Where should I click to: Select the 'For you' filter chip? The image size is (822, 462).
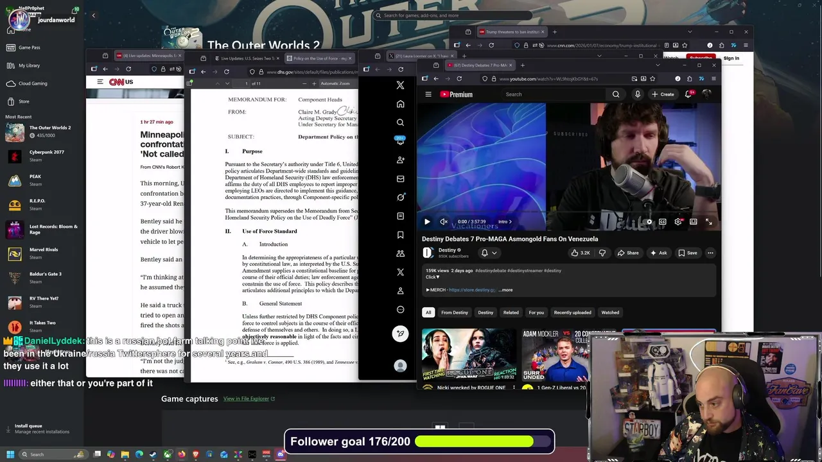[536, 312]
